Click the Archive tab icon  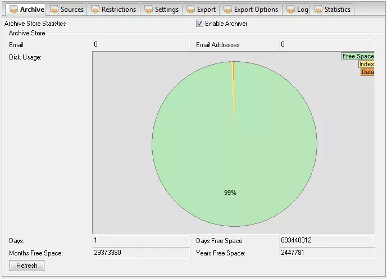[x=13, y=10]
